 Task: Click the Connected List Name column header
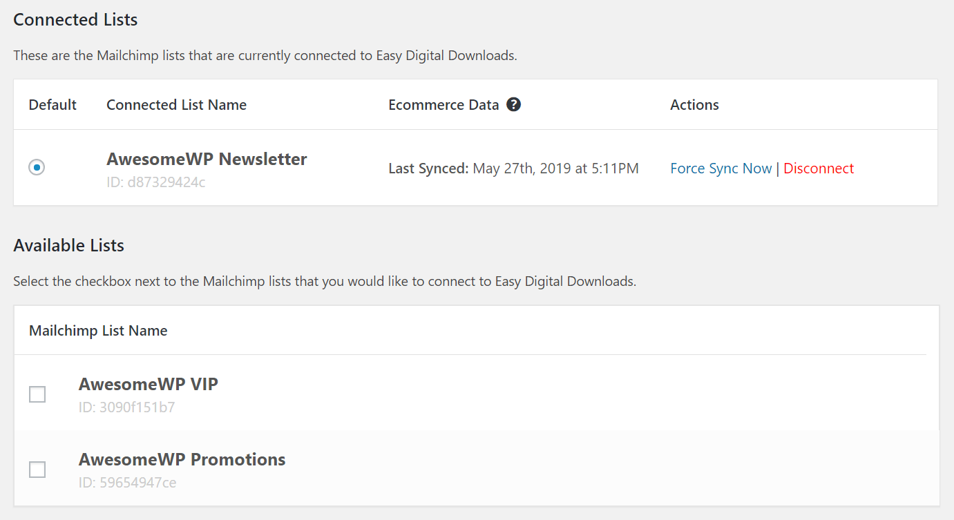(x=176, y=105)
